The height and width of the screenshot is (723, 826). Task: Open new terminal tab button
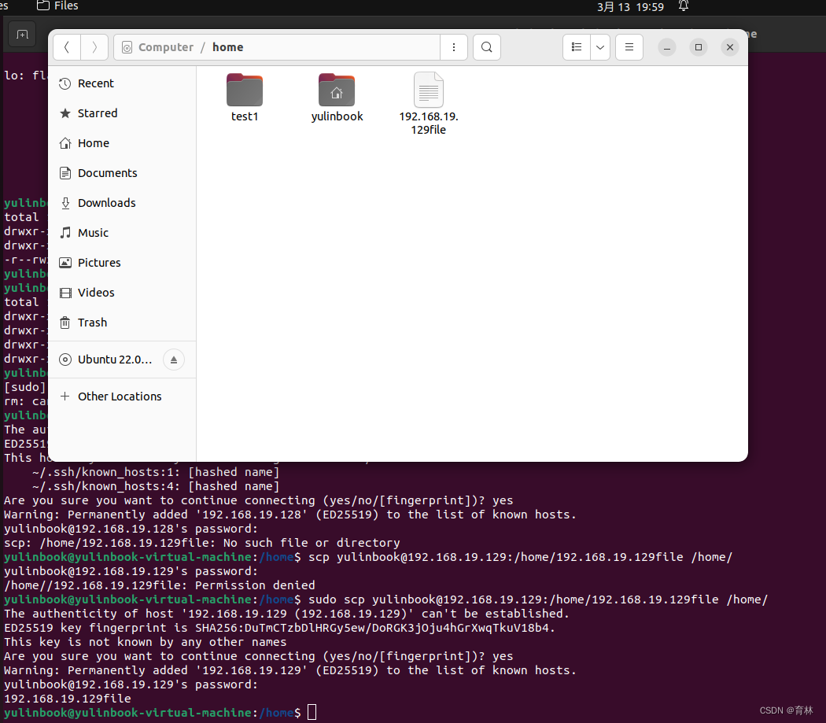coord(22,35)
